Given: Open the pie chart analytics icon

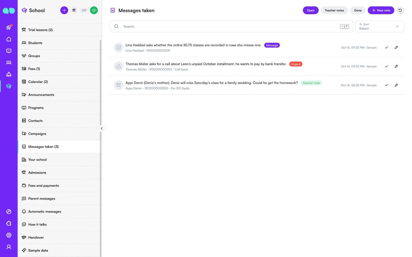Looking at the screenshot, I should (x=9, y=212).
